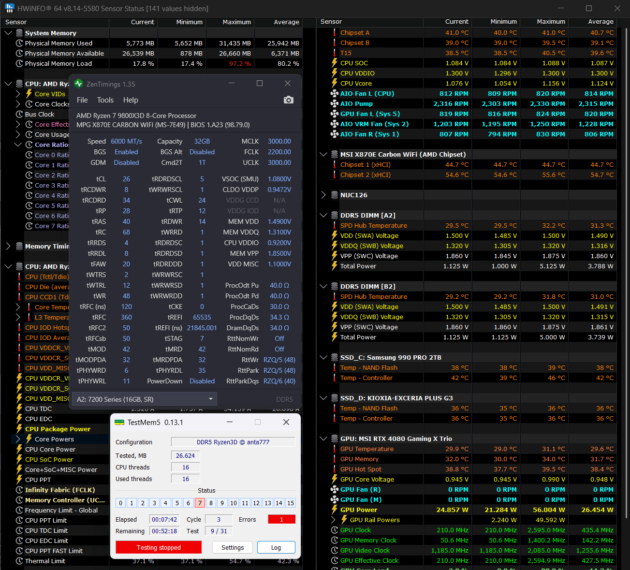Select thread box 7 in TestMem5 status
The image size is (630, 570).
point(200,503)
